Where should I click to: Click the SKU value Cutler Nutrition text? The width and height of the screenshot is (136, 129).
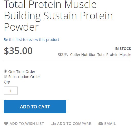coord(101,55)
